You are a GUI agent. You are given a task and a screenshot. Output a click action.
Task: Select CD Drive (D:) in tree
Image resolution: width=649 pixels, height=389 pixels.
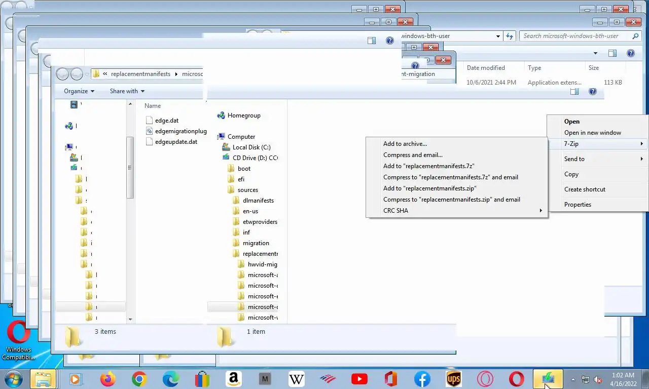click(249, 158)
